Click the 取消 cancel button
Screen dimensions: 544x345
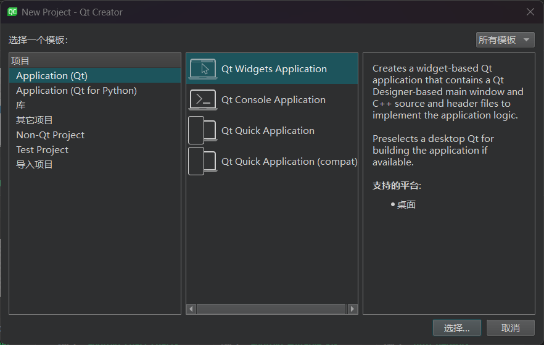pos(510,328)
